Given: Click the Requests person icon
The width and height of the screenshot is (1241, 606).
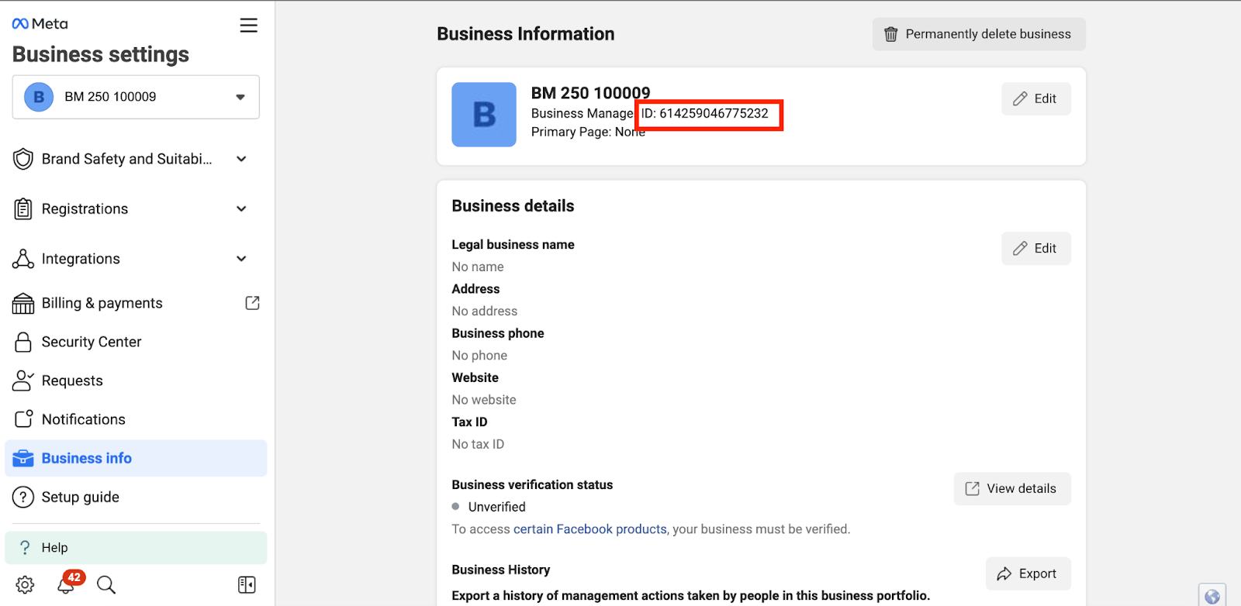Looking at the screenshot, I should (23, 380).
